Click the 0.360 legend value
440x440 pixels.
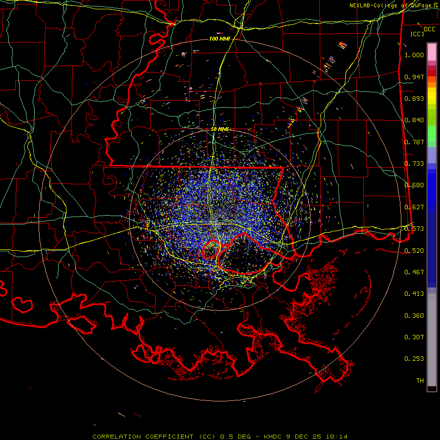coord(414,316)
